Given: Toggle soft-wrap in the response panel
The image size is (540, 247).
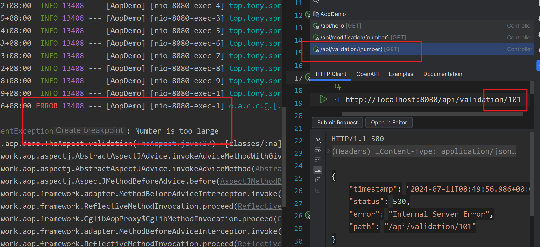Looking at the screenshot, I should [318, 150].
